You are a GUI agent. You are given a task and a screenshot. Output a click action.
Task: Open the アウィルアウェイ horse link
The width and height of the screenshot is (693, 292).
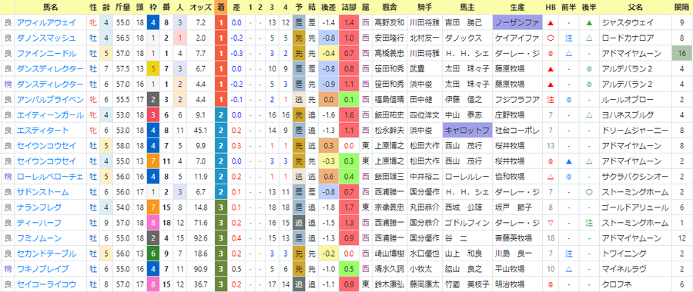[x=46, y=22]
